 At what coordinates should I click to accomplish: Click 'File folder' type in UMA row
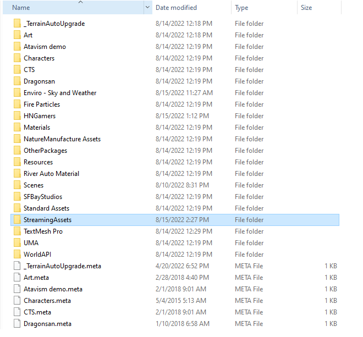point(249,243)
